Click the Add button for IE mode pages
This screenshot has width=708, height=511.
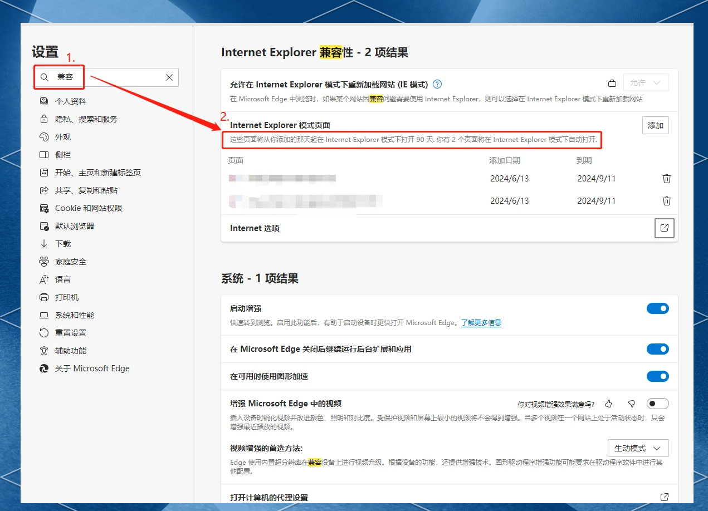point(655,125)
